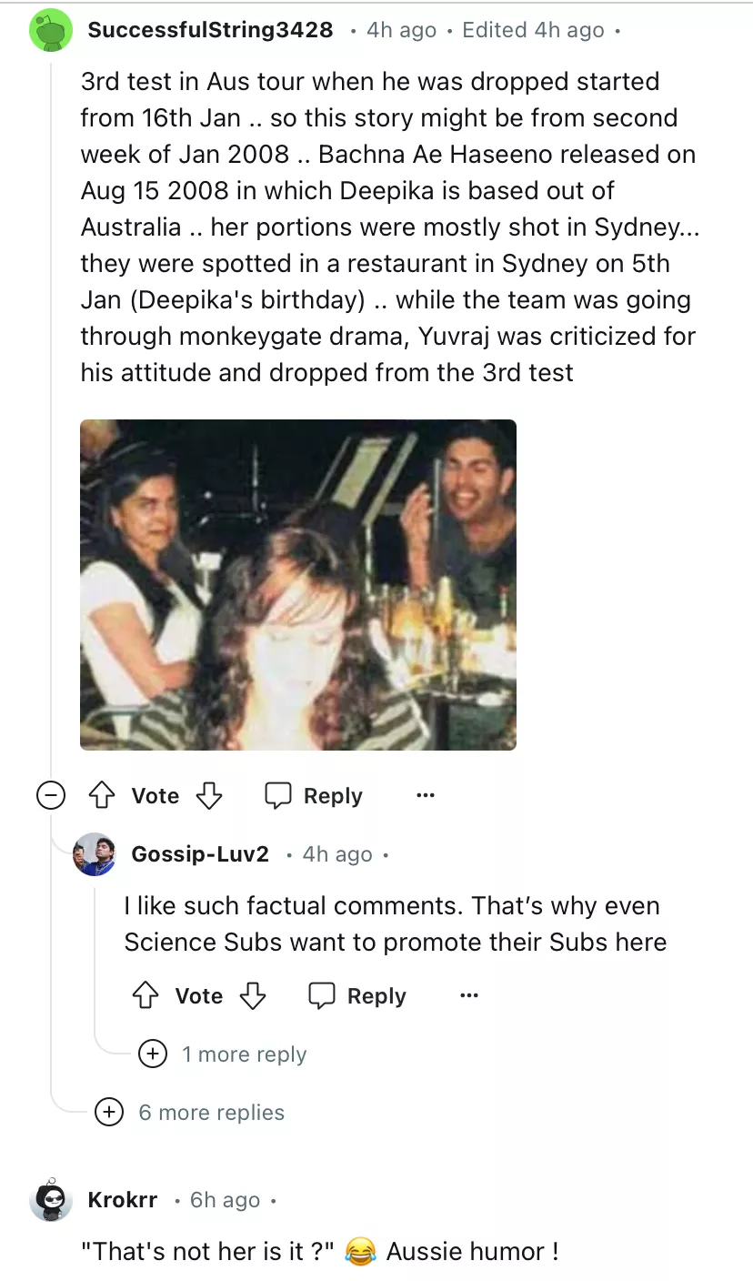Downvote Gossip-Luv2's comment
The width and height of the screenshot is (753, 1281).
coord(253,996)
